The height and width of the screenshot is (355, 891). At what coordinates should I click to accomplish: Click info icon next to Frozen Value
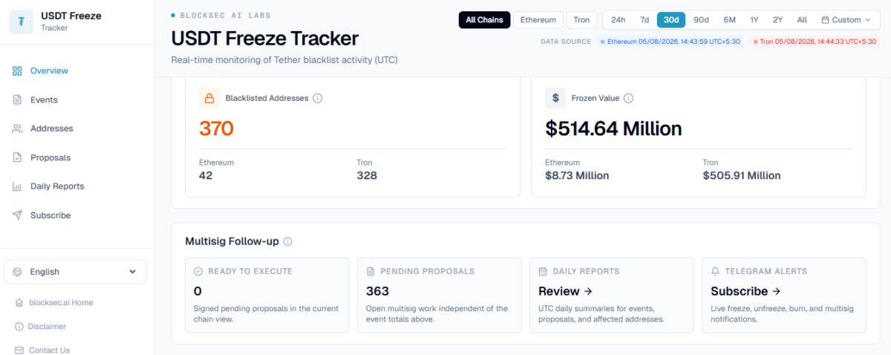click(628, 98)
